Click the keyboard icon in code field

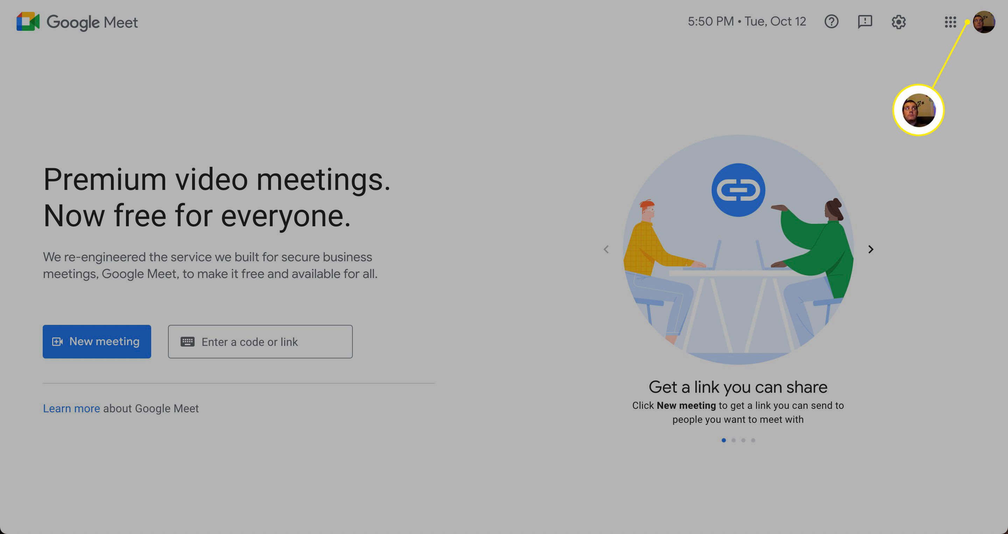point(188,342)
